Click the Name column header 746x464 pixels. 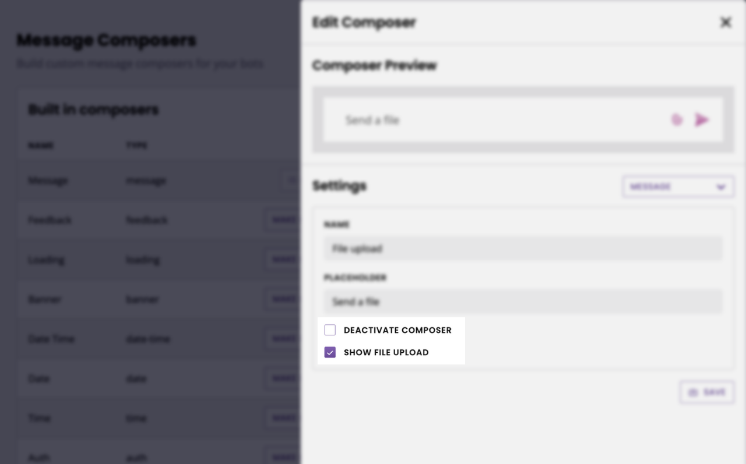pos(41,146)
